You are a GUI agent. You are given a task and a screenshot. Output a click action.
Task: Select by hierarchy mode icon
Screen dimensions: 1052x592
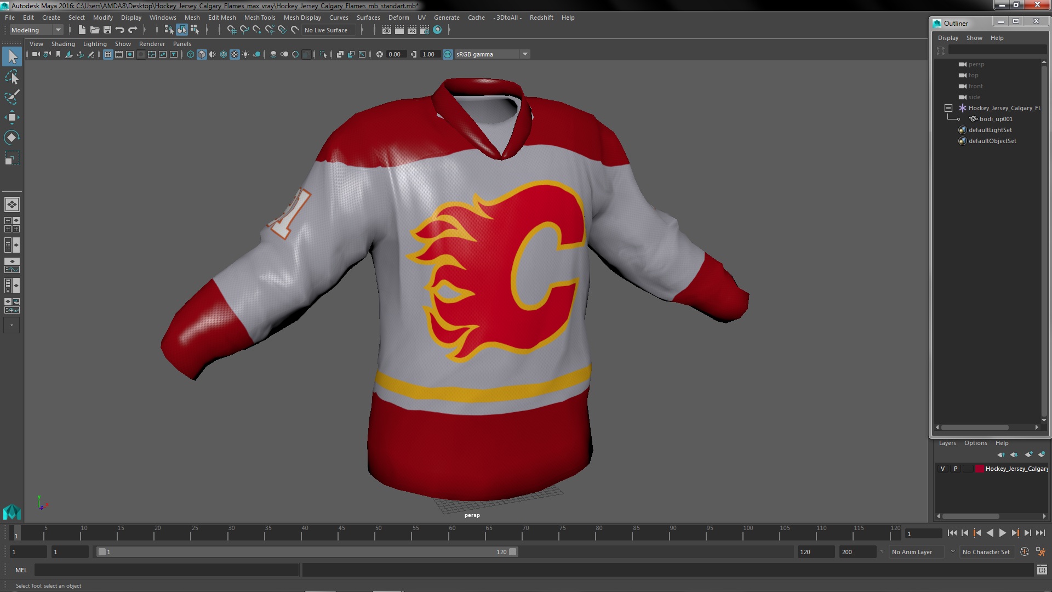(x=169, y=30)
